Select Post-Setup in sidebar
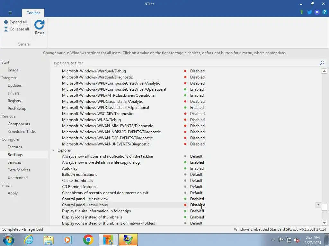The width and height of the screenshot is (329, 246). click(x=17, y=109)
